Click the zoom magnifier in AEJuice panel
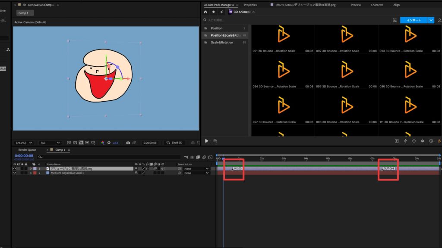This screenshot has height=248, width=442. (215, 141)
